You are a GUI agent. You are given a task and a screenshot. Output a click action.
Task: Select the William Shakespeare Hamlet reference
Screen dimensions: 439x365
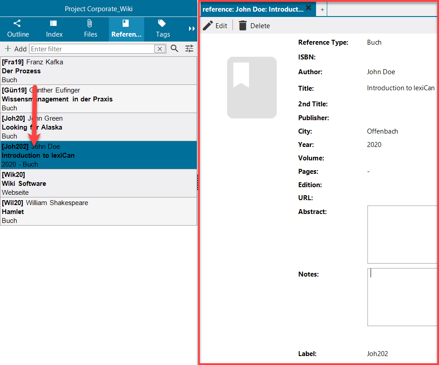pos(98,211)
